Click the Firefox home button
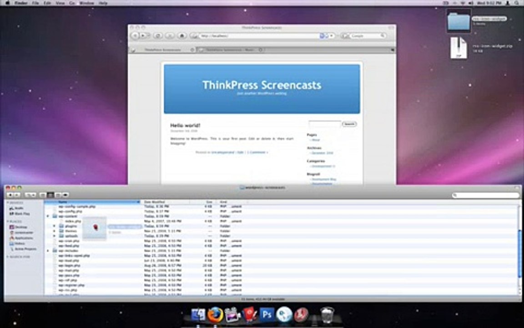 pyautogui.click(x=182, y=36)
